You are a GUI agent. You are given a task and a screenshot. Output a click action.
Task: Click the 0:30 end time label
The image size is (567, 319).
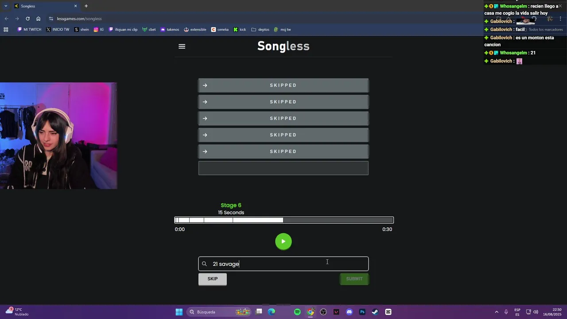point(387,229)
